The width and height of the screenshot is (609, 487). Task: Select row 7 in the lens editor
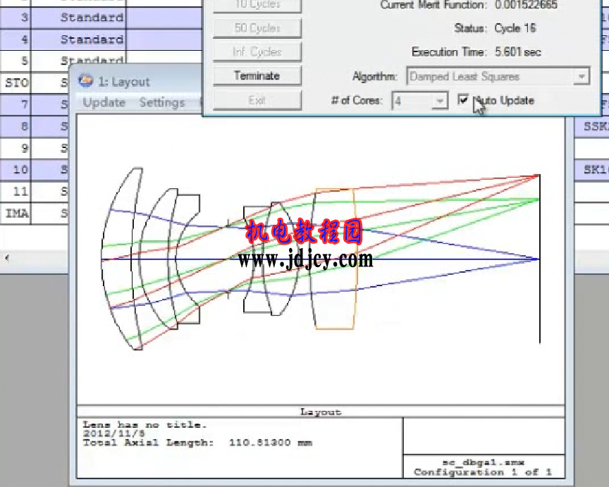(16, 104)
